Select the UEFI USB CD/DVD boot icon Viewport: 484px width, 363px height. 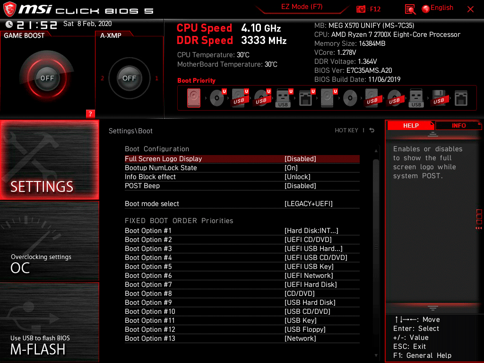click(x=262, y=98)
